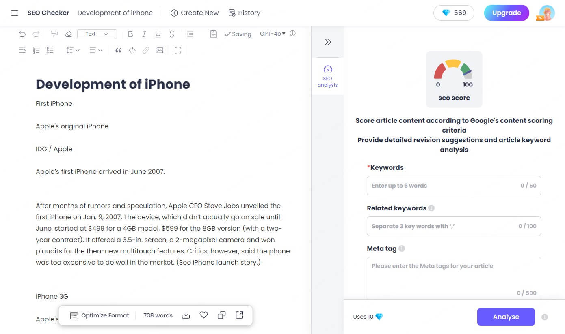
Task: Click the Analyse button
Action: pos(506,317)
